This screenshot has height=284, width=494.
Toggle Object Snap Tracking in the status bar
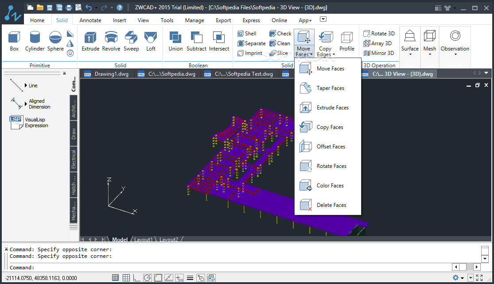[x=168, y=278]
